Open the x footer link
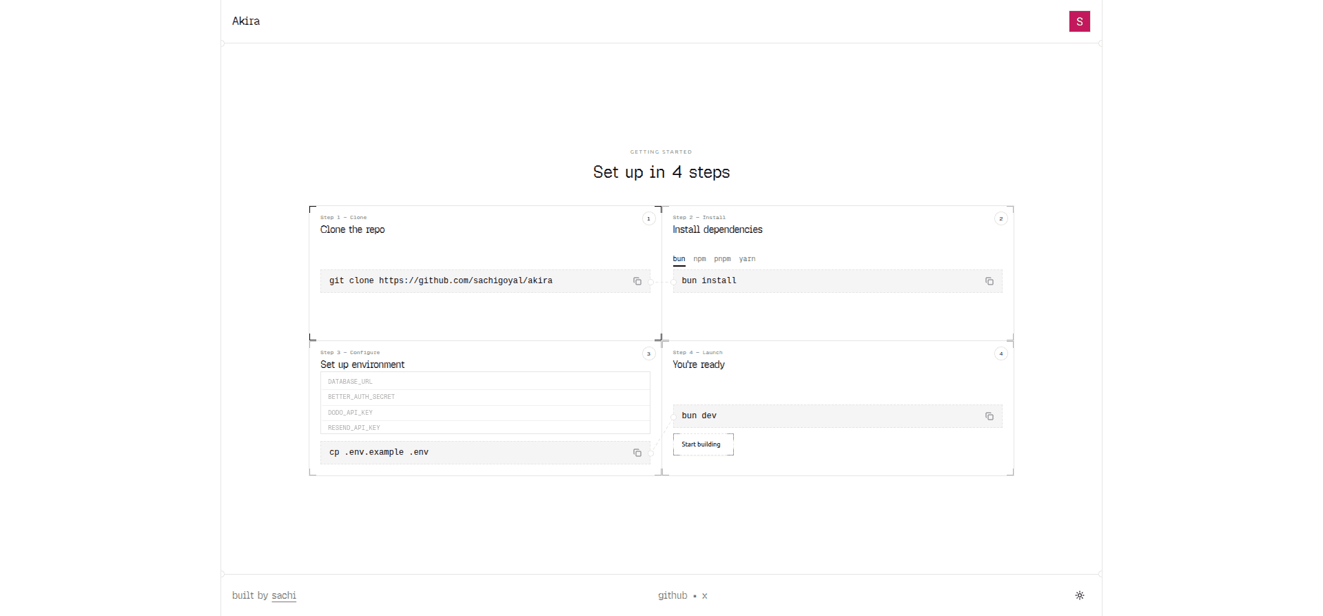 [704, 596]
